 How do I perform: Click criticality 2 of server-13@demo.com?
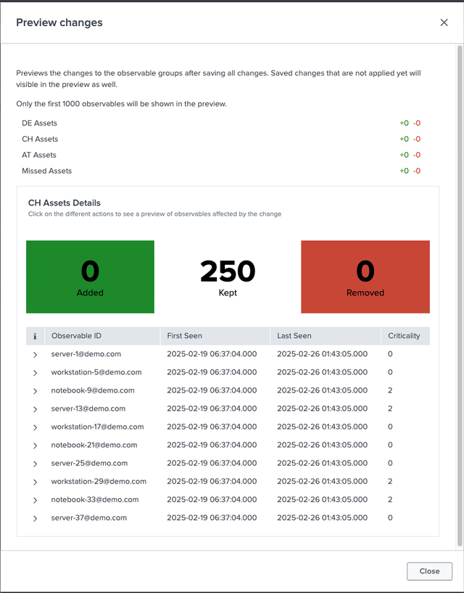pos(390,408)
